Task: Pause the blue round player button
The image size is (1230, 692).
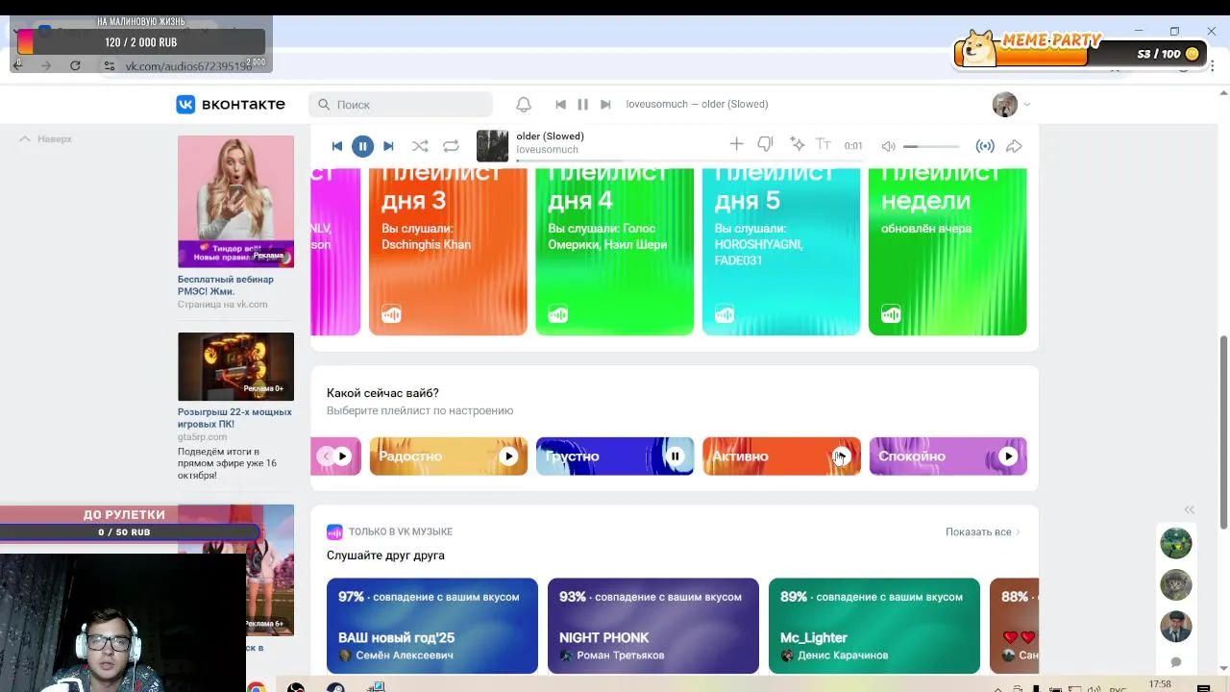Action: click(x=362, y=146)
